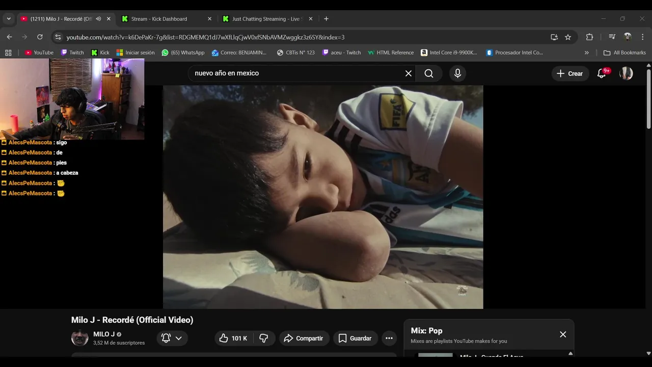Screen dimensions: 652x367
Task: Switch to the Milo J - Recordé tab
Action: click(x=61, y=19)
